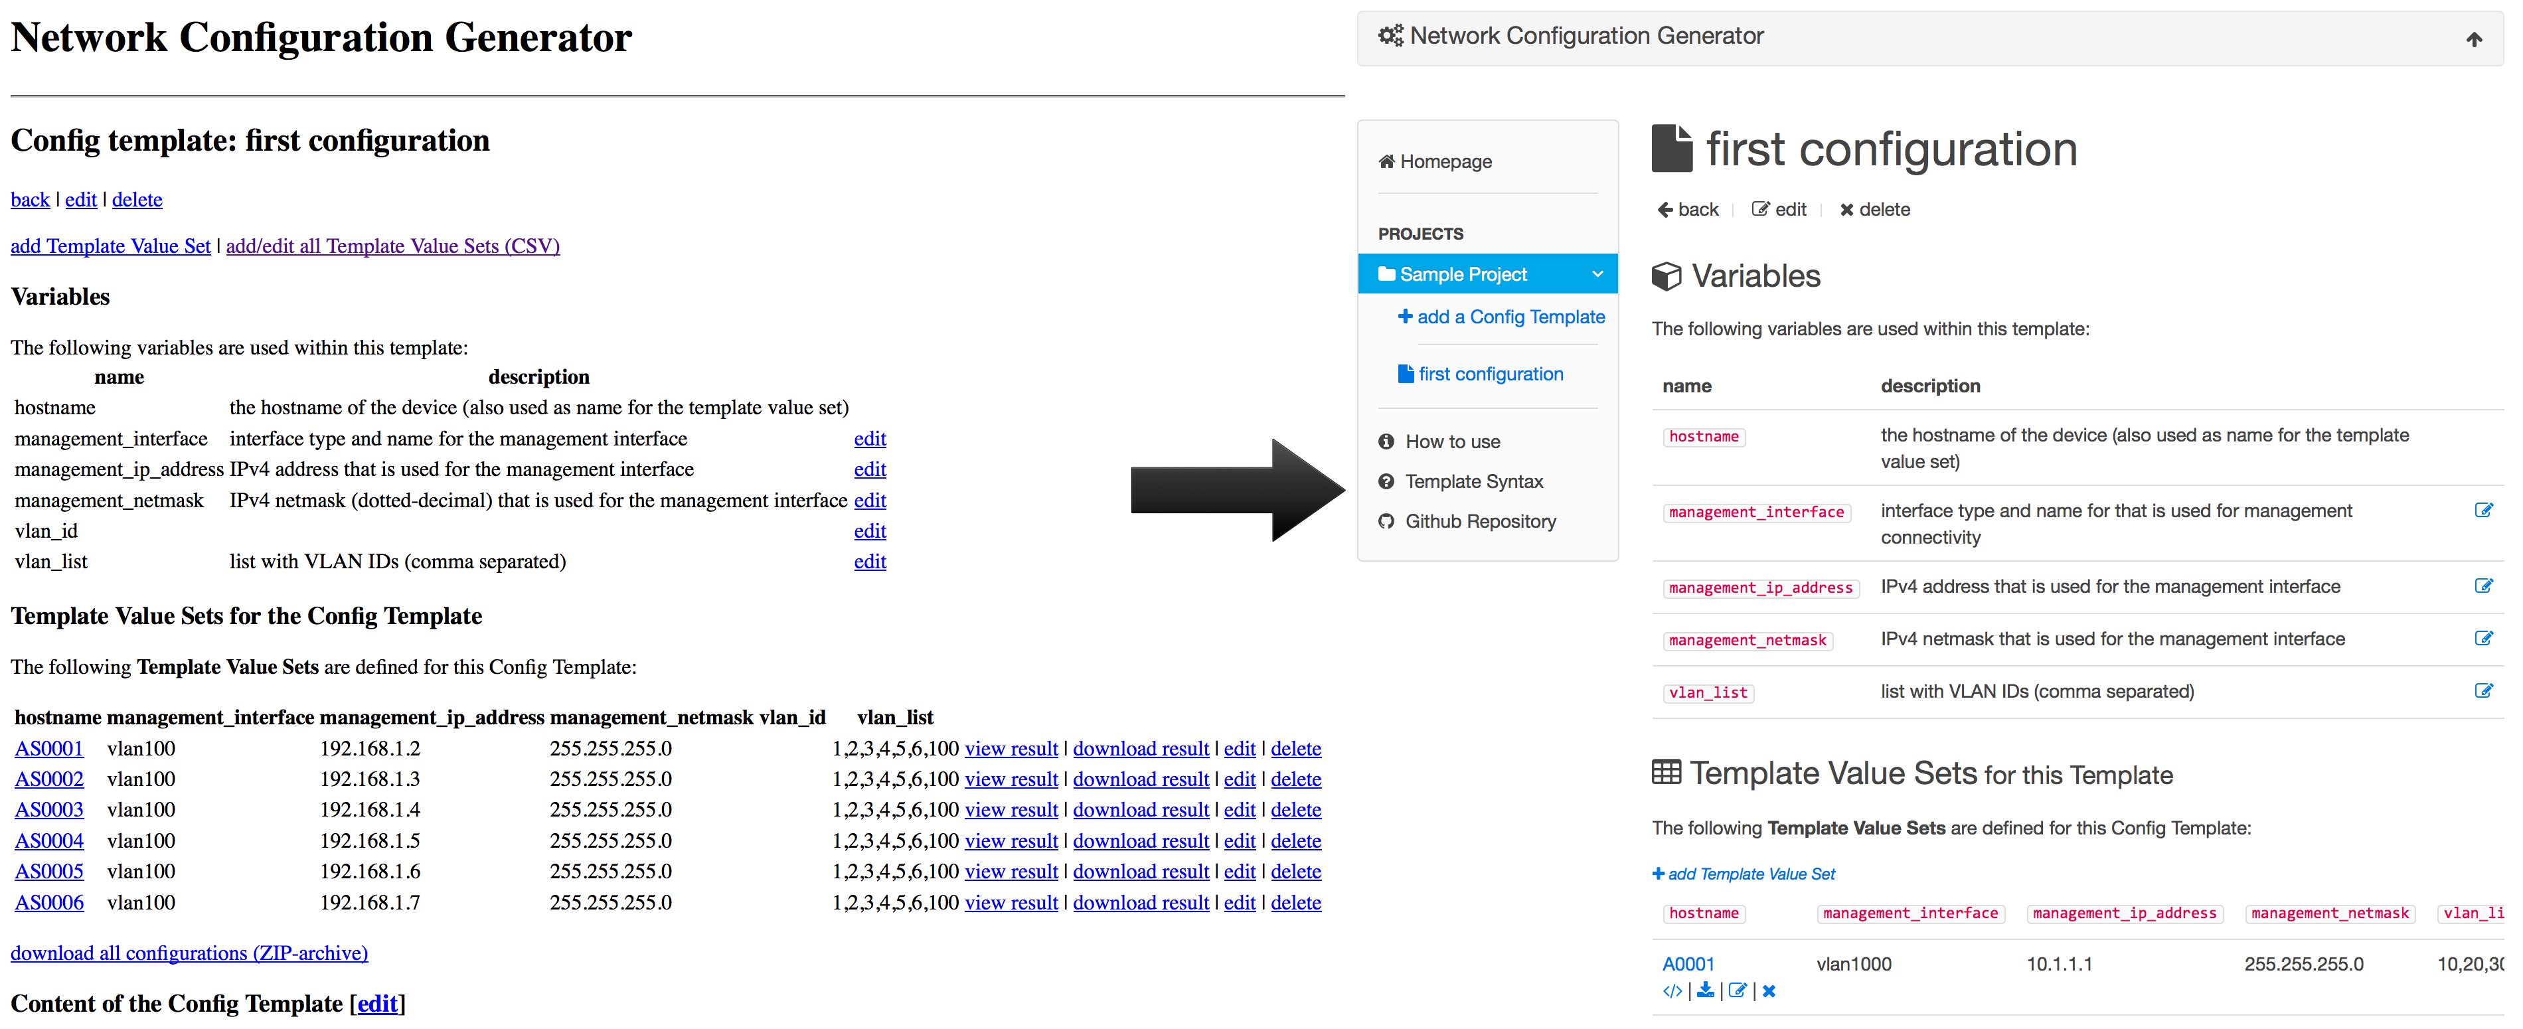Delete A0001 value set using x icon
The image size is (2523, 1029).
click(1769, 990)
